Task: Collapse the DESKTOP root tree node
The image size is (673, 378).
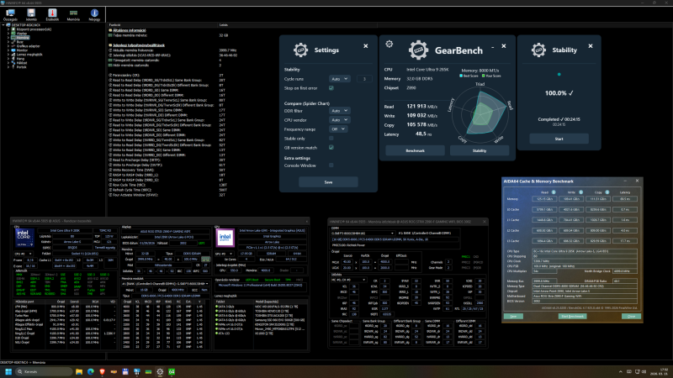Action: pyautogui.click(x=3, y=25)
